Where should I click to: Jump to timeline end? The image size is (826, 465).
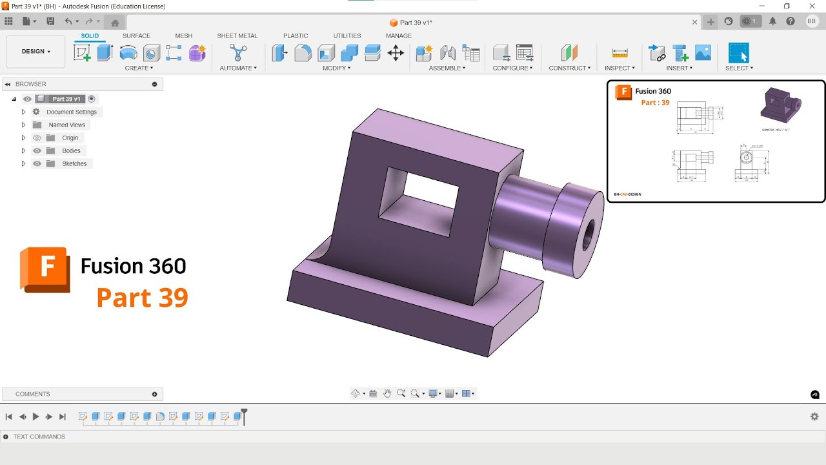tap(63, 417)
